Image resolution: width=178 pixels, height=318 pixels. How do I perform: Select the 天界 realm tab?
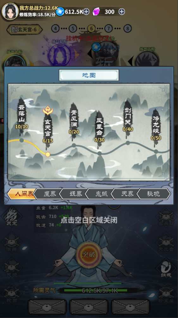pyautogui.click(x=126, y=194)
